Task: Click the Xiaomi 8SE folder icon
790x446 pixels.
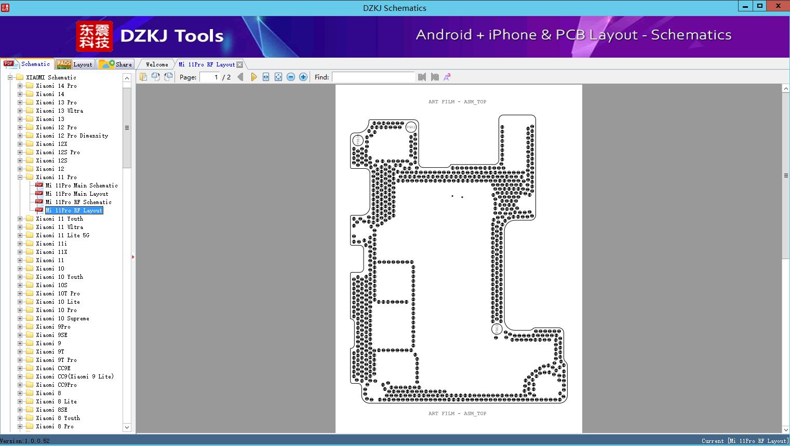Action: pyautogui.click(x=30, y=410)
